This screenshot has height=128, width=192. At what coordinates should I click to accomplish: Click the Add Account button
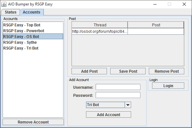pyautogui.click(x=109, y=114)
